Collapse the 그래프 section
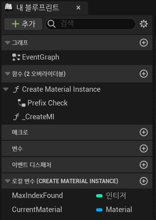This screenshot has width=156, height=220. click(8, 43)
